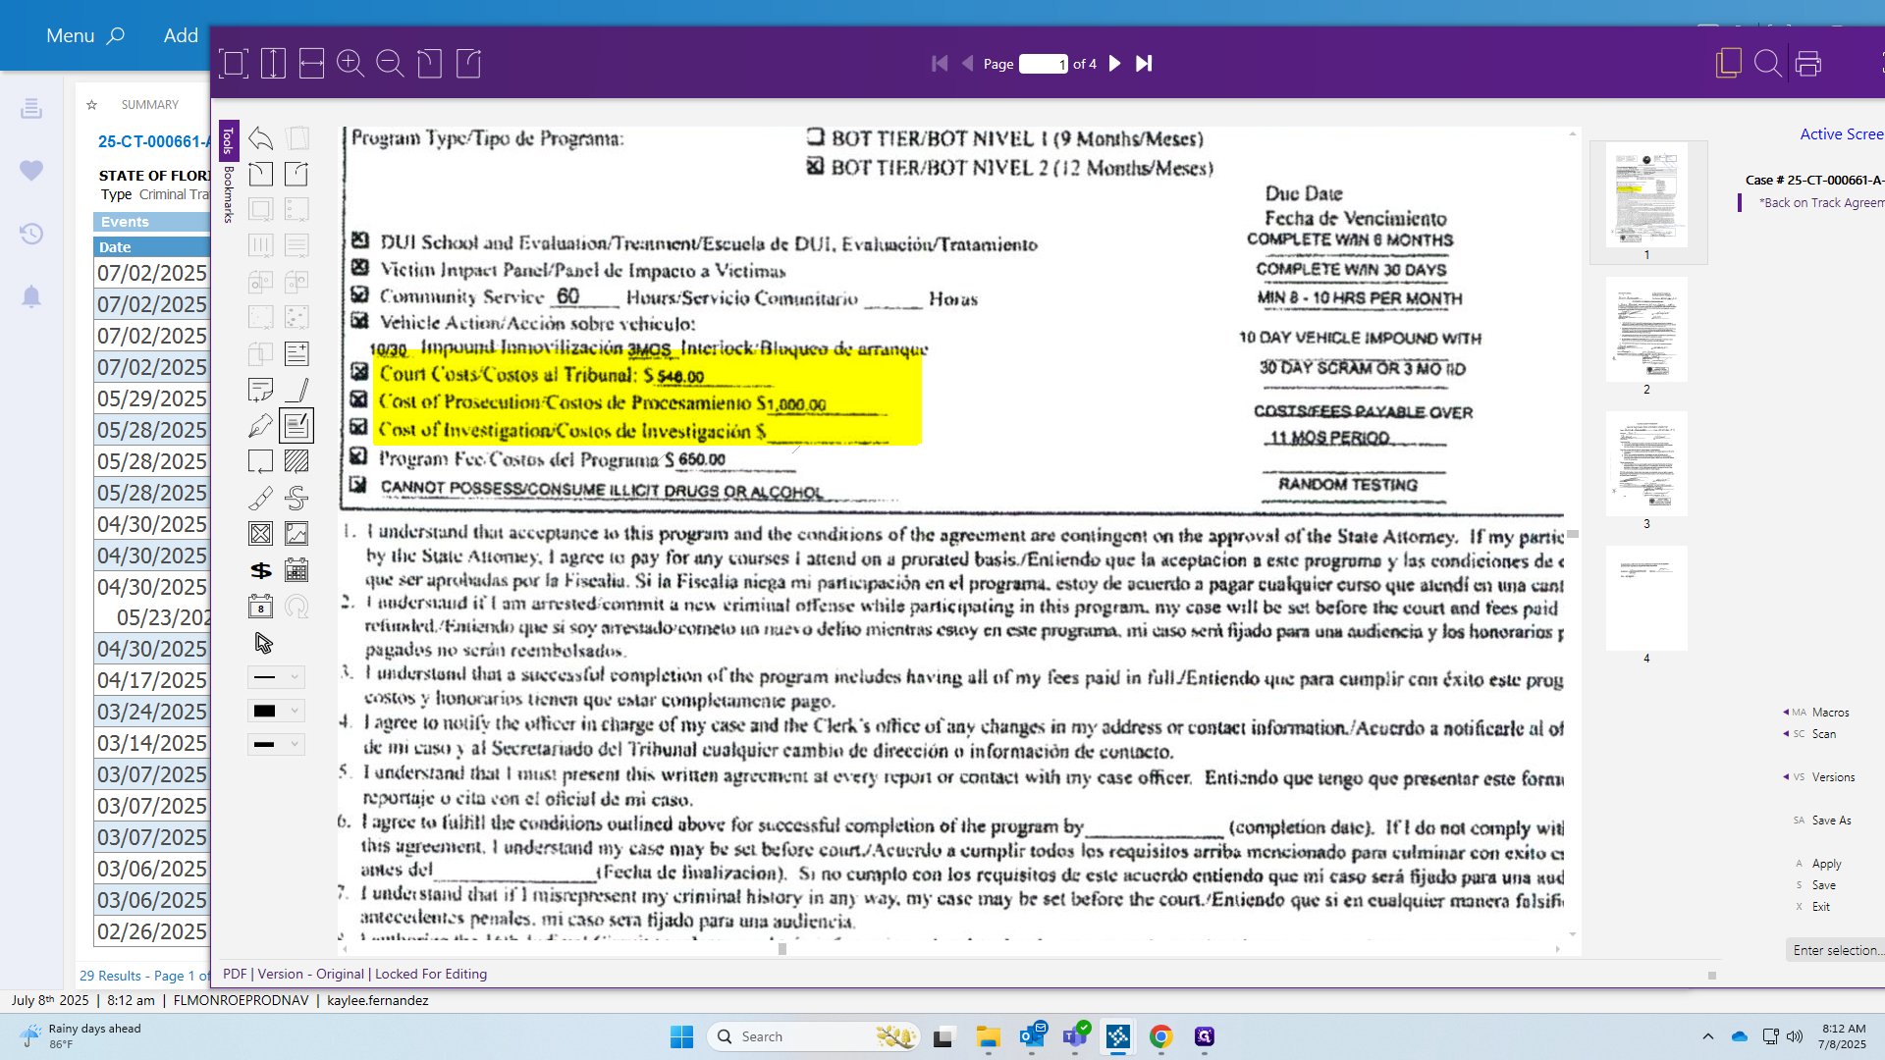
Task: Open File Explorer from taskbar
Action: (988, 1036)
